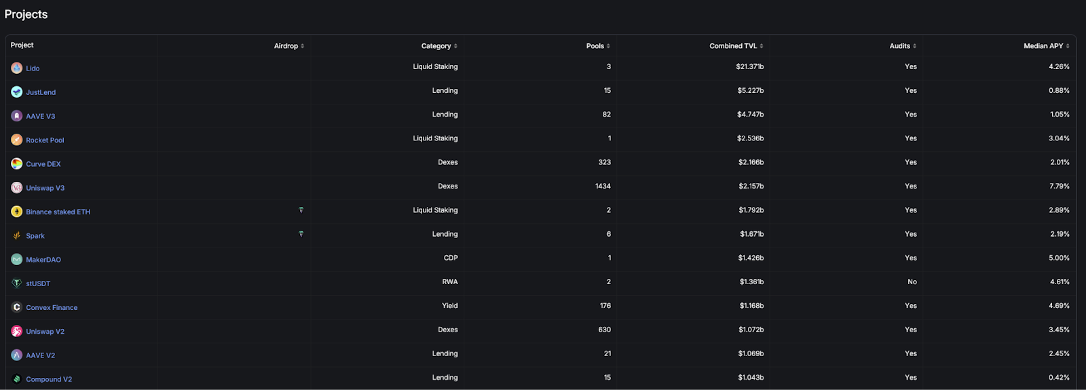Open the Compound V2 project link
1086x390 pixels.
[49, 379]
